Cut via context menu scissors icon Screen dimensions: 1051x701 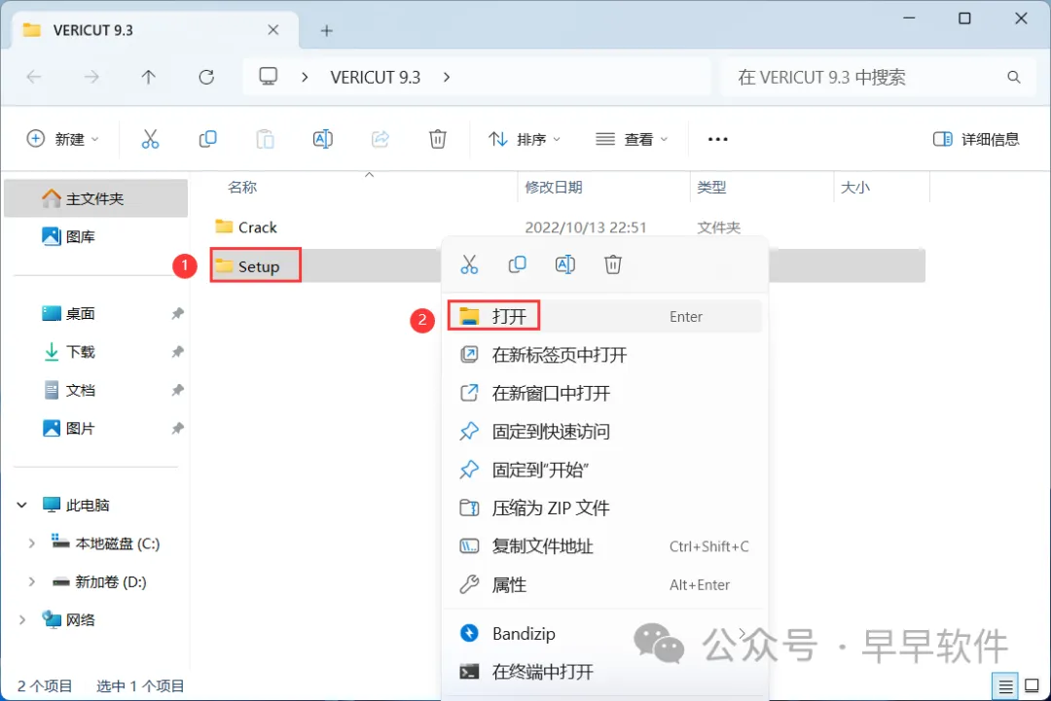(469, 264)
